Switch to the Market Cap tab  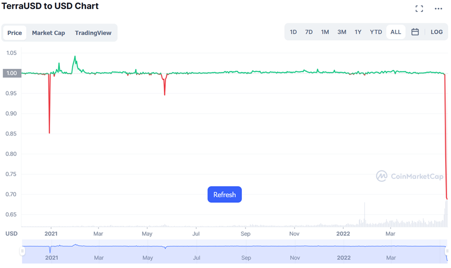click(48, 33)
